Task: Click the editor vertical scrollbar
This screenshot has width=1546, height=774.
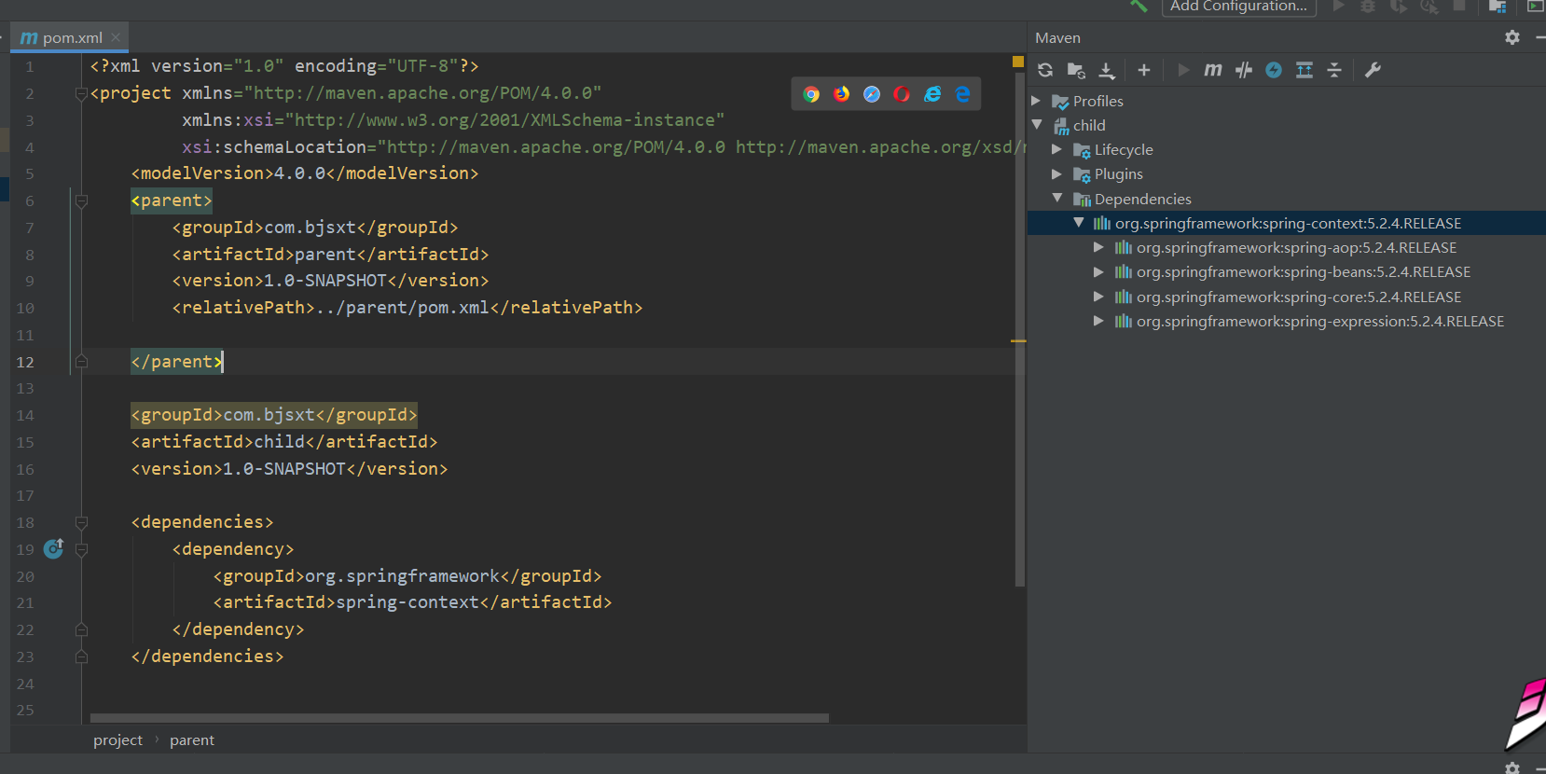Action: (1019, 331)
